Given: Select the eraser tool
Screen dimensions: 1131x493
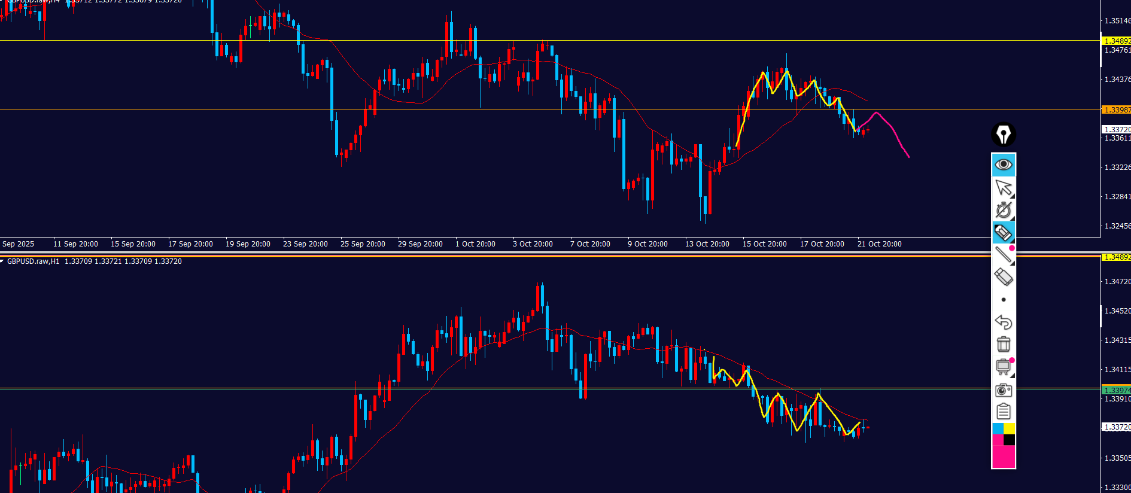Looking at the screenshot, I should [x=1004, y=277].
